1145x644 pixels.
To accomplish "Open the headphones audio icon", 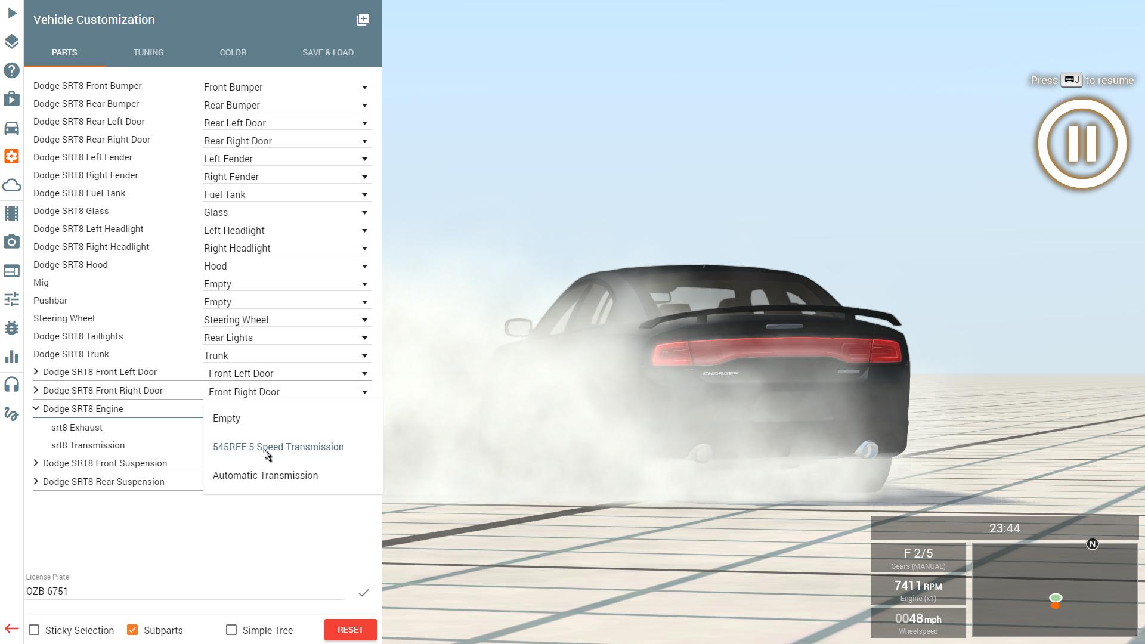I will pyautogui.click(x=12, y=385).
